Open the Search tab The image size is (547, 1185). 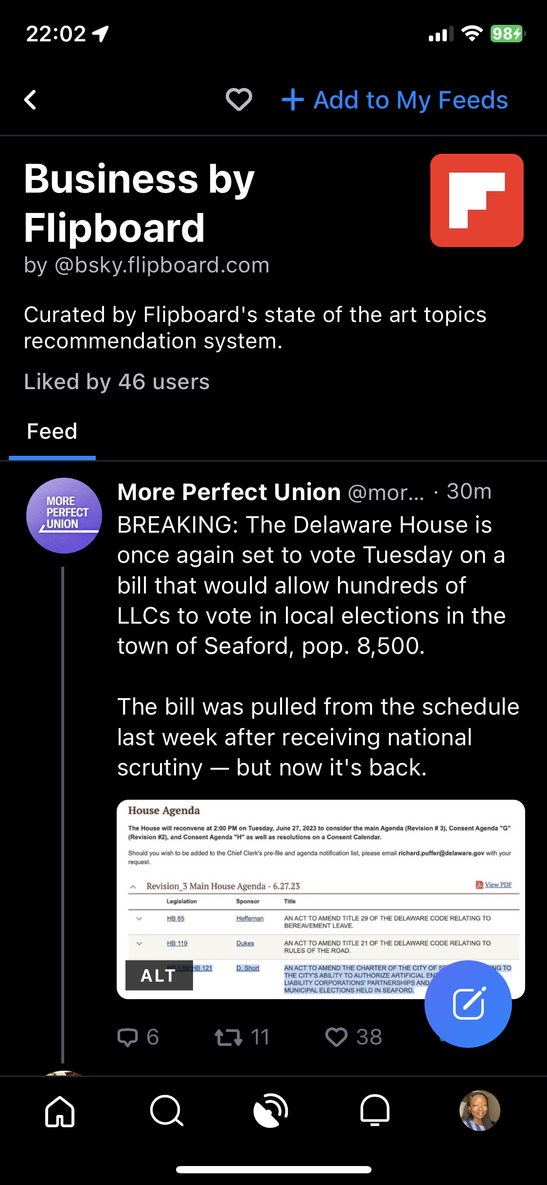167,1111
